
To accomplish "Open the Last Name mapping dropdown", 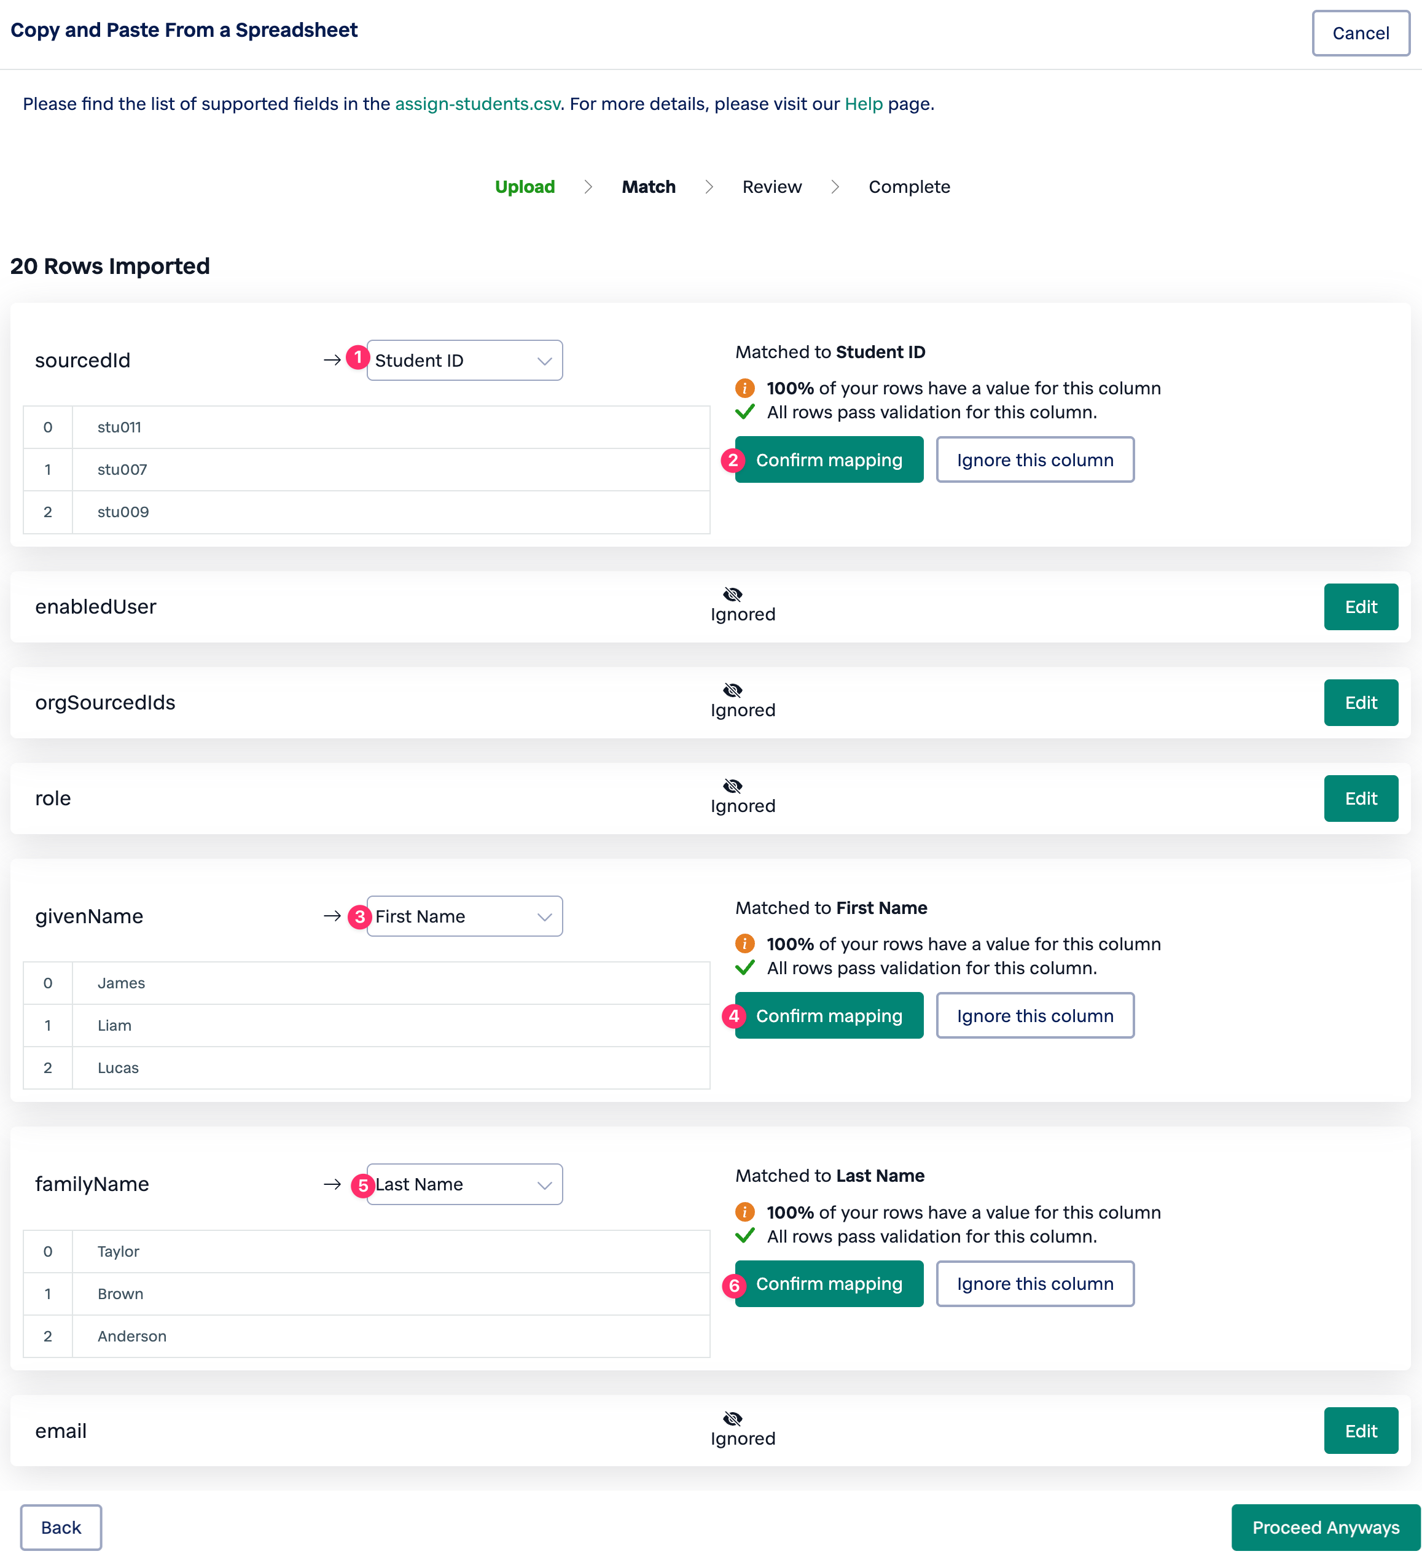I will 464,1184.
